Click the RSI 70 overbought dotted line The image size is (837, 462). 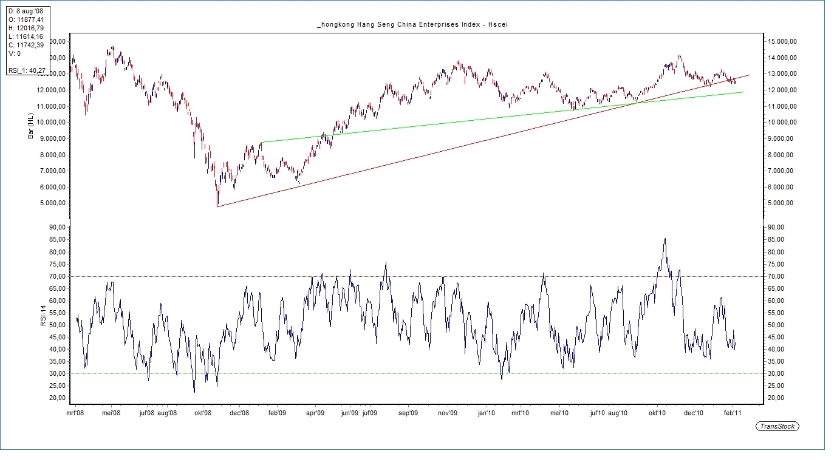point(243,276)
